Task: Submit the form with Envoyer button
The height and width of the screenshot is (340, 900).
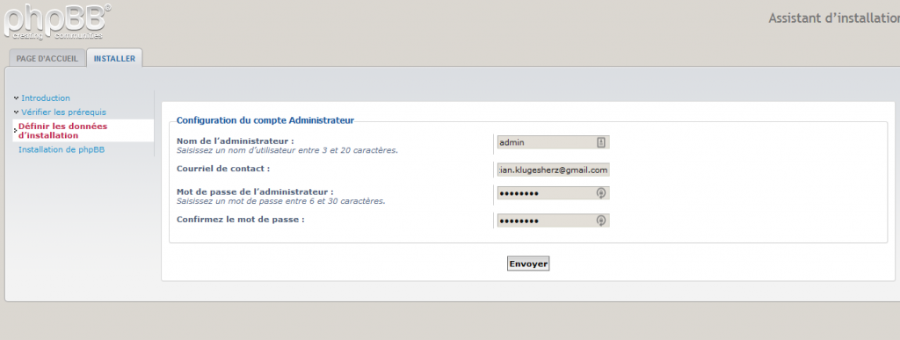Action: pos(528,264)
